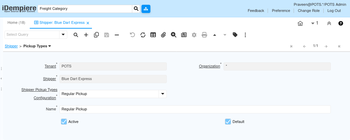The height and width of the screenshot is (140, 350).
Task: Click the label tag icon
Action: (235, 35)
